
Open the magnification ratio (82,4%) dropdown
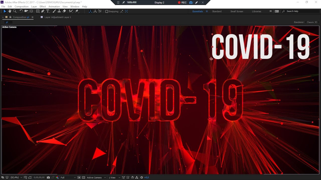(16, 177)
